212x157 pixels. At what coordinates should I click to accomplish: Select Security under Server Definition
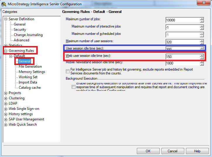point(20,30)
